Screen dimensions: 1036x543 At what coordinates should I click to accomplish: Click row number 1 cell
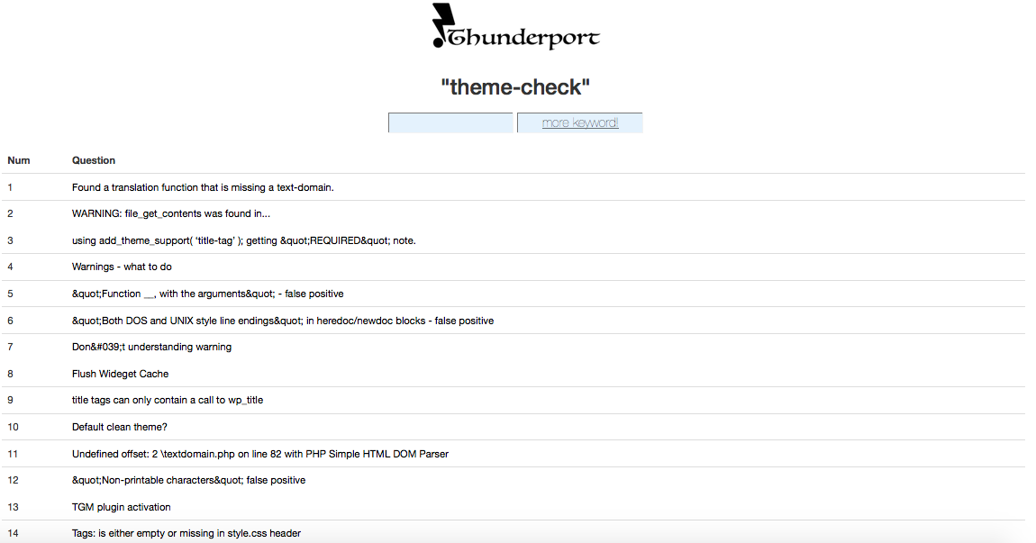point(10,187)
